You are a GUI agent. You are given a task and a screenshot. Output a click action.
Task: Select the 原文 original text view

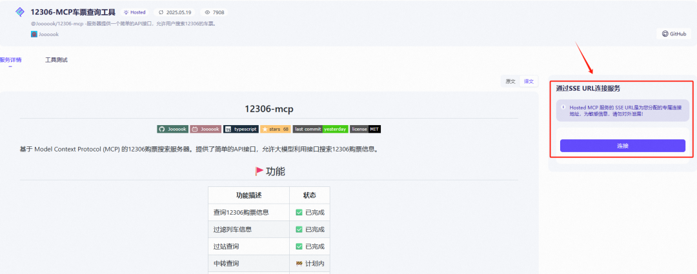510,81
